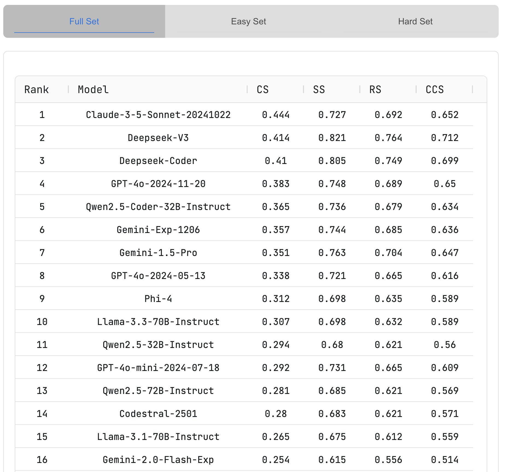This screenshot has width=508, height=472.
Task: Click CS value 0.41 for Deepseek-Coder
Action: [x=276, y=161]
